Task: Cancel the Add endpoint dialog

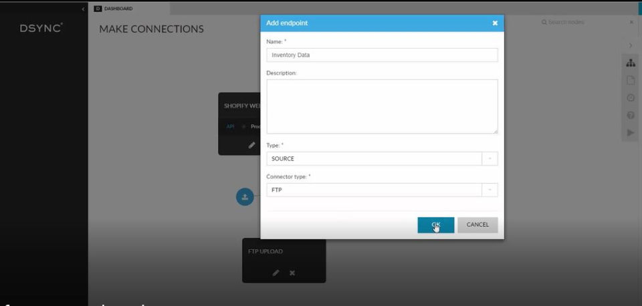Action: coord(477,225)
